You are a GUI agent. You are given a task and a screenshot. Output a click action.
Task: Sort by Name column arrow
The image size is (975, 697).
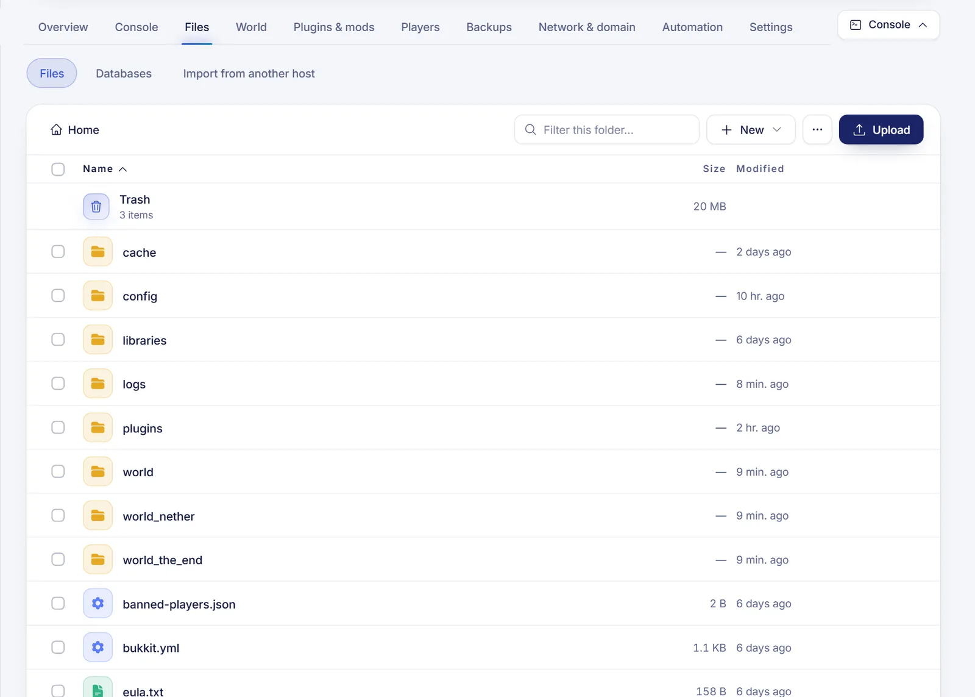coord(122,169)
